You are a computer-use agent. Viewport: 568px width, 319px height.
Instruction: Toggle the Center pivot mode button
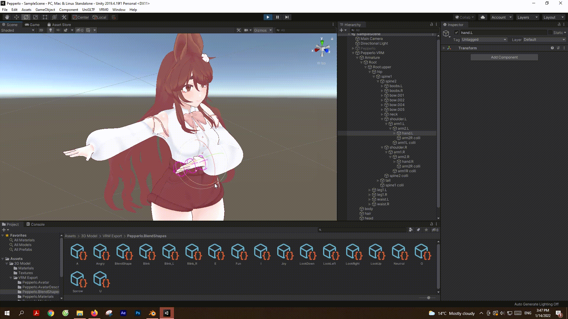[x=81, y=17]
